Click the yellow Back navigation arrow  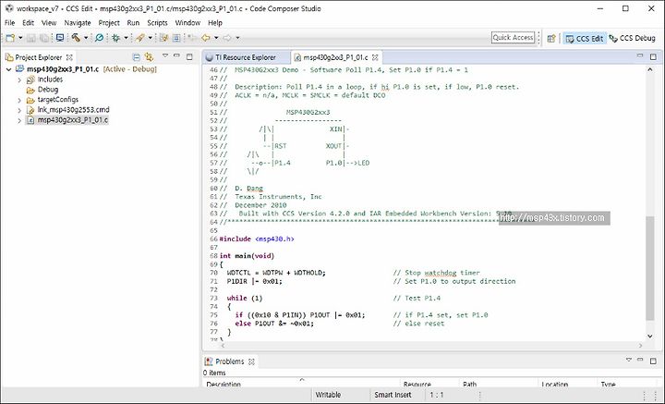tap(206, 38)
